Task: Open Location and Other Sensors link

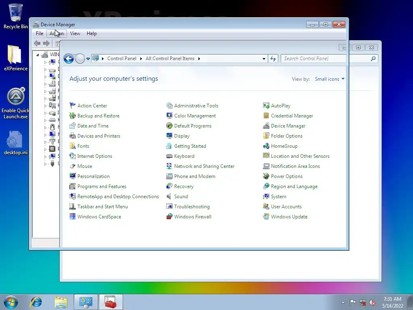Action: click(x=300, y=156)
